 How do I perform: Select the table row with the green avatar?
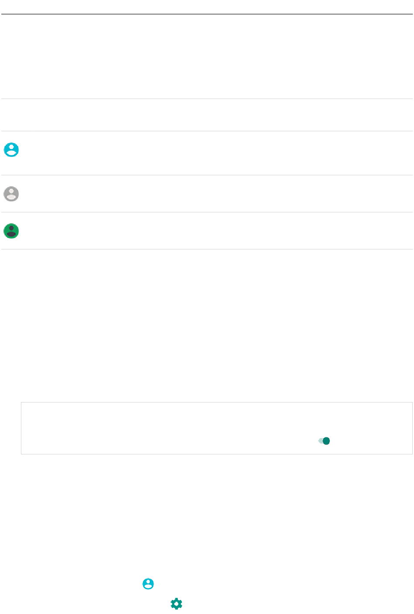pyautogui.click(x=207, y=231)
